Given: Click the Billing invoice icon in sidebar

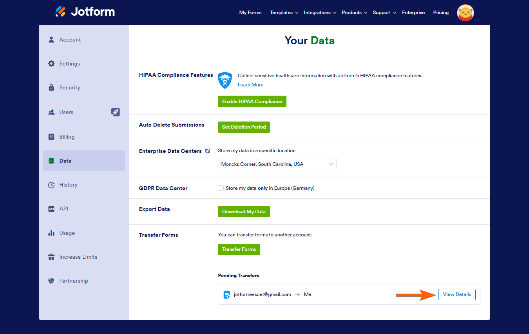Looking at the screenshot, I should [51, 137].
